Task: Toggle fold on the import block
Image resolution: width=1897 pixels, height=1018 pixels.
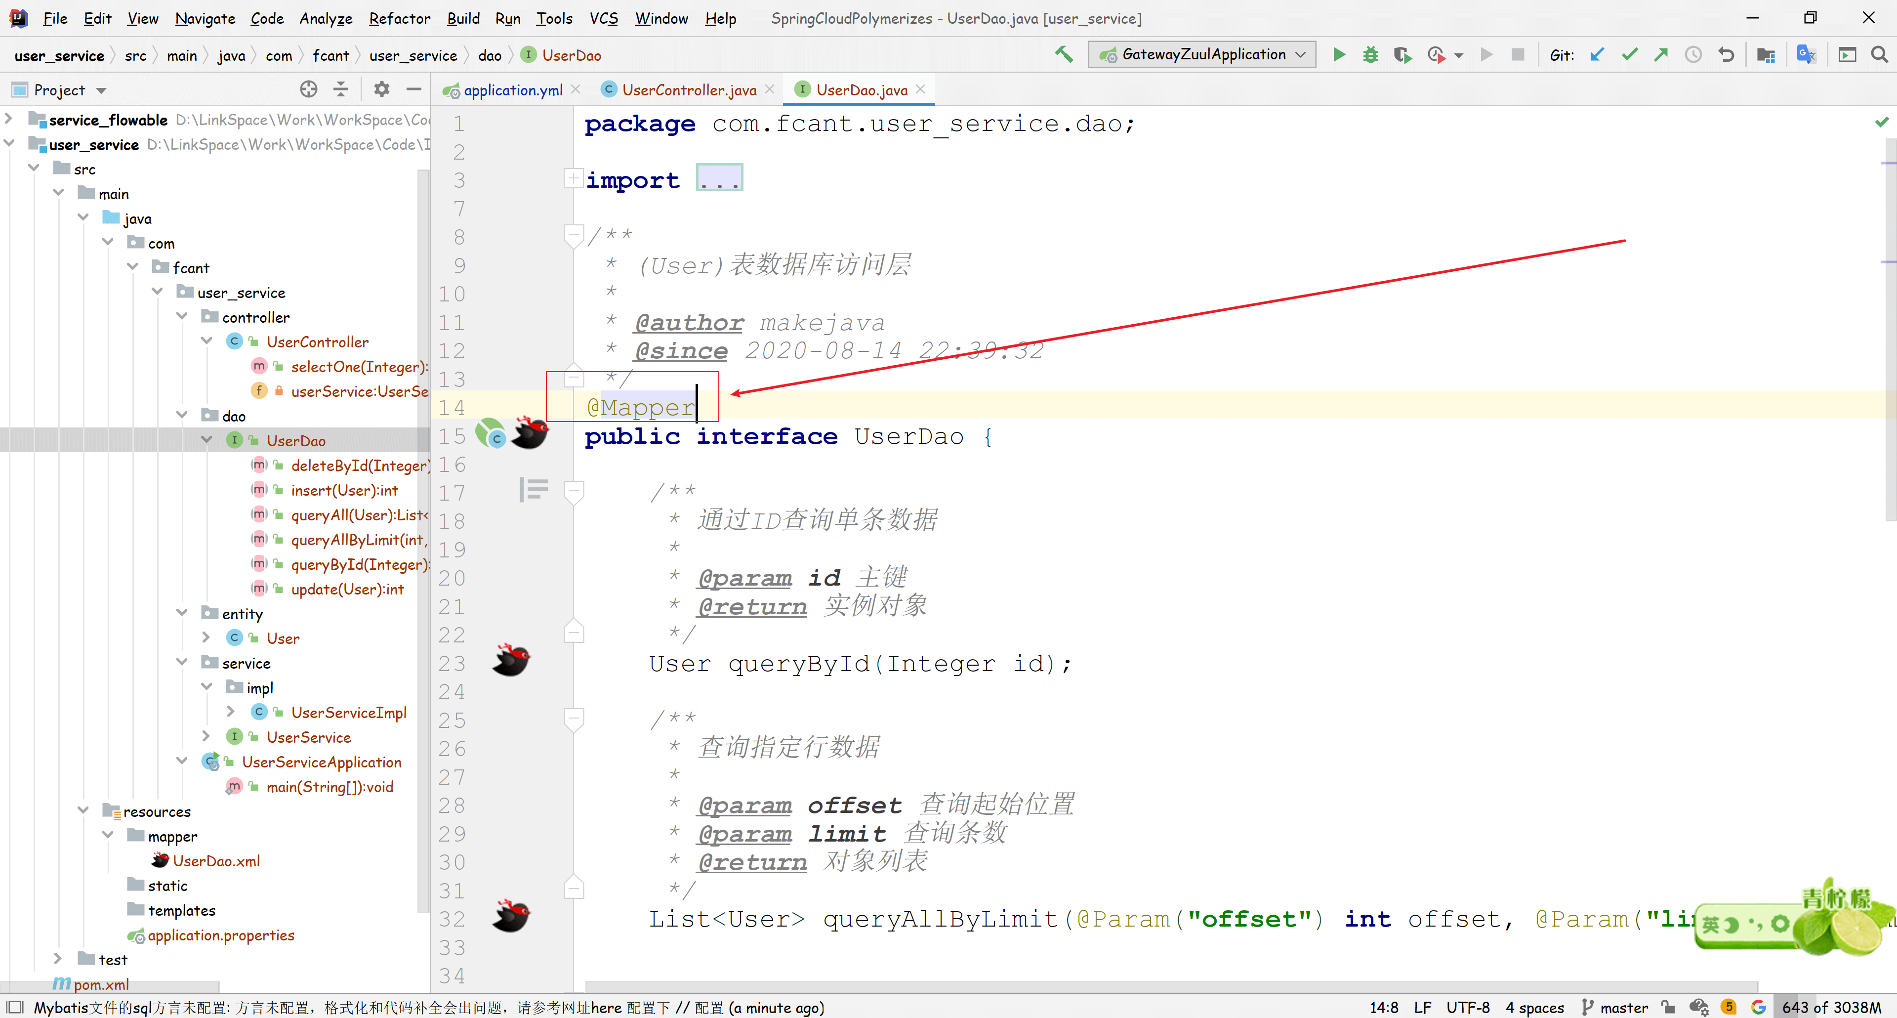Action: click(573, 179)
